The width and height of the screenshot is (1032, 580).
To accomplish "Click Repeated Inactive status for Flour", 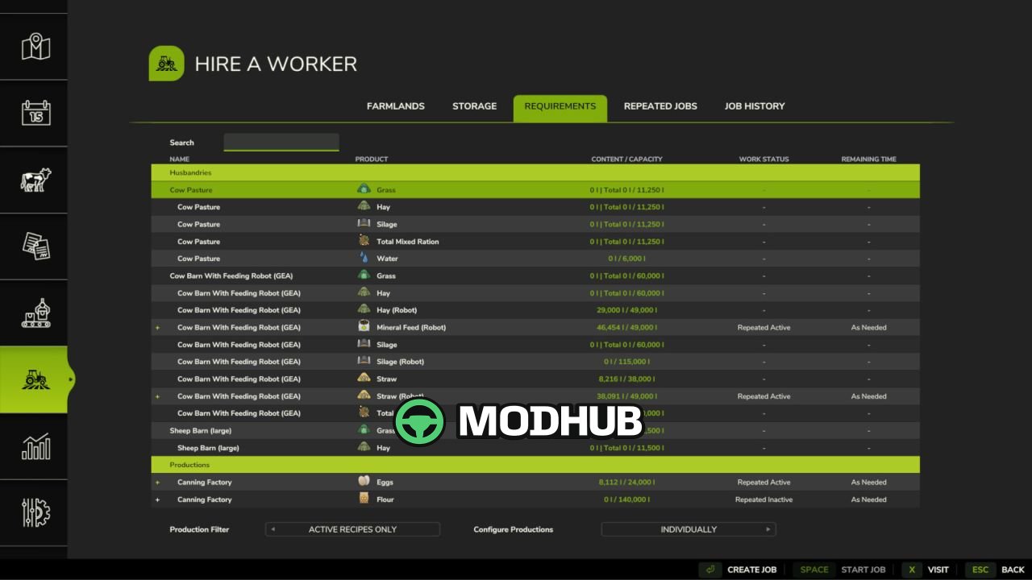I will pyautogui.click(x=764, y=499).
